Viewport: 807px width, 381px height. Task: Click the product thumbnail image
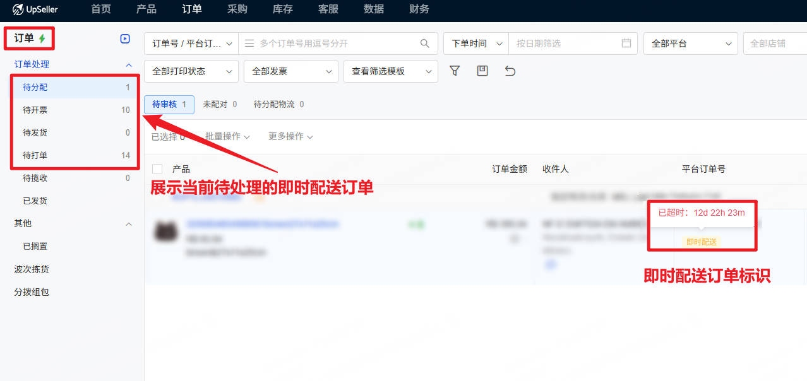point(165,232)
